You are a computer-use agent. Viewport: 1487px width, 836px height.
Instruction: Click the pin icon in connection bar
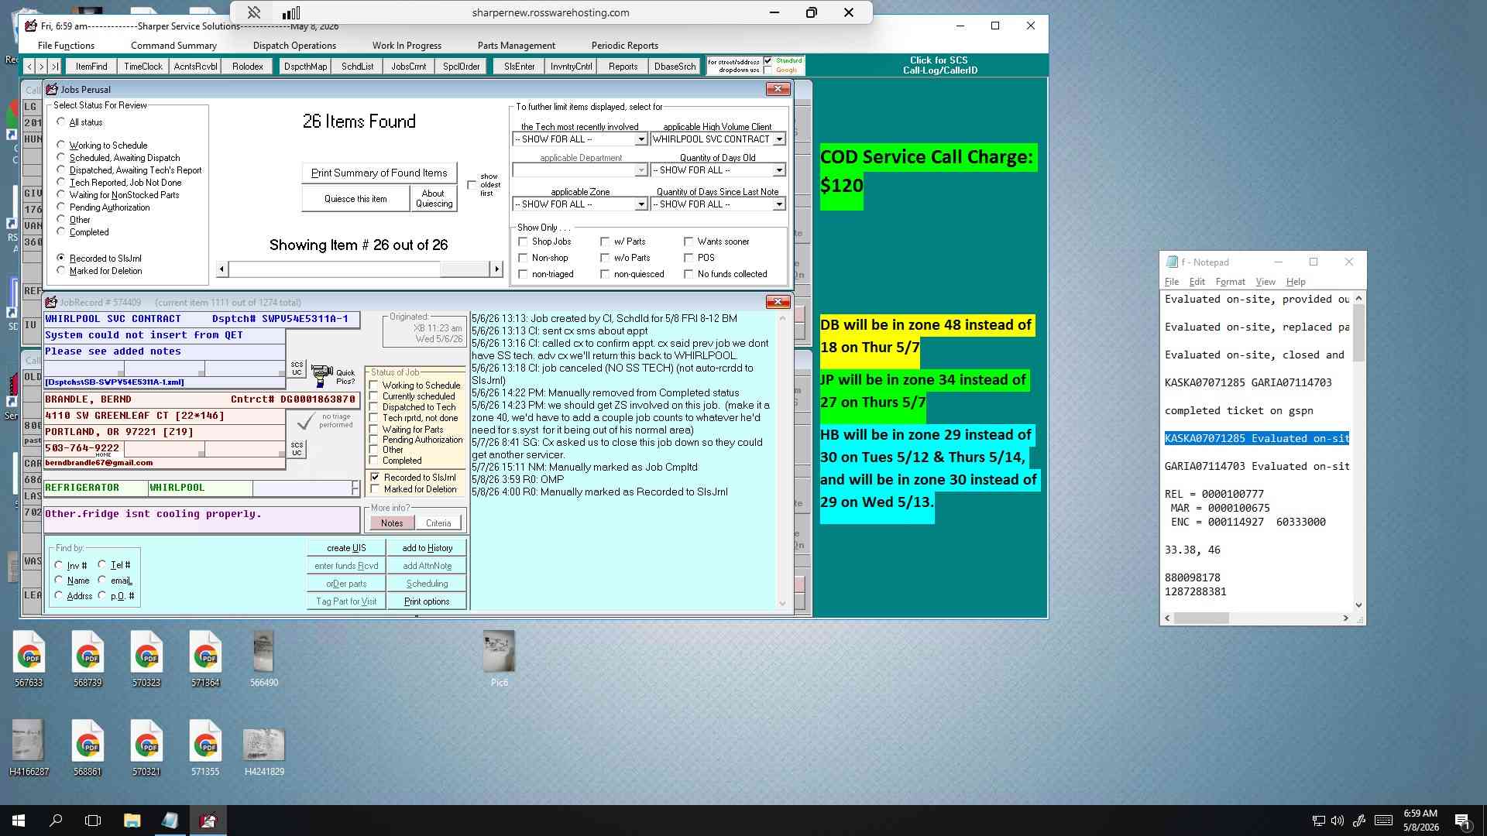[x=253, y=12]
